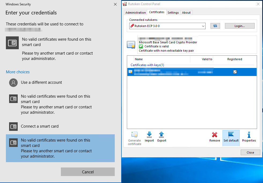Click the Import certificate icon
The height and width of the screenshot is (183, 263).
149,135
